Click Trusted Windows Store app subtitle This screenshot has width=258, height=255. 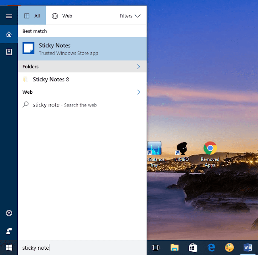click(x=69, y=53)
